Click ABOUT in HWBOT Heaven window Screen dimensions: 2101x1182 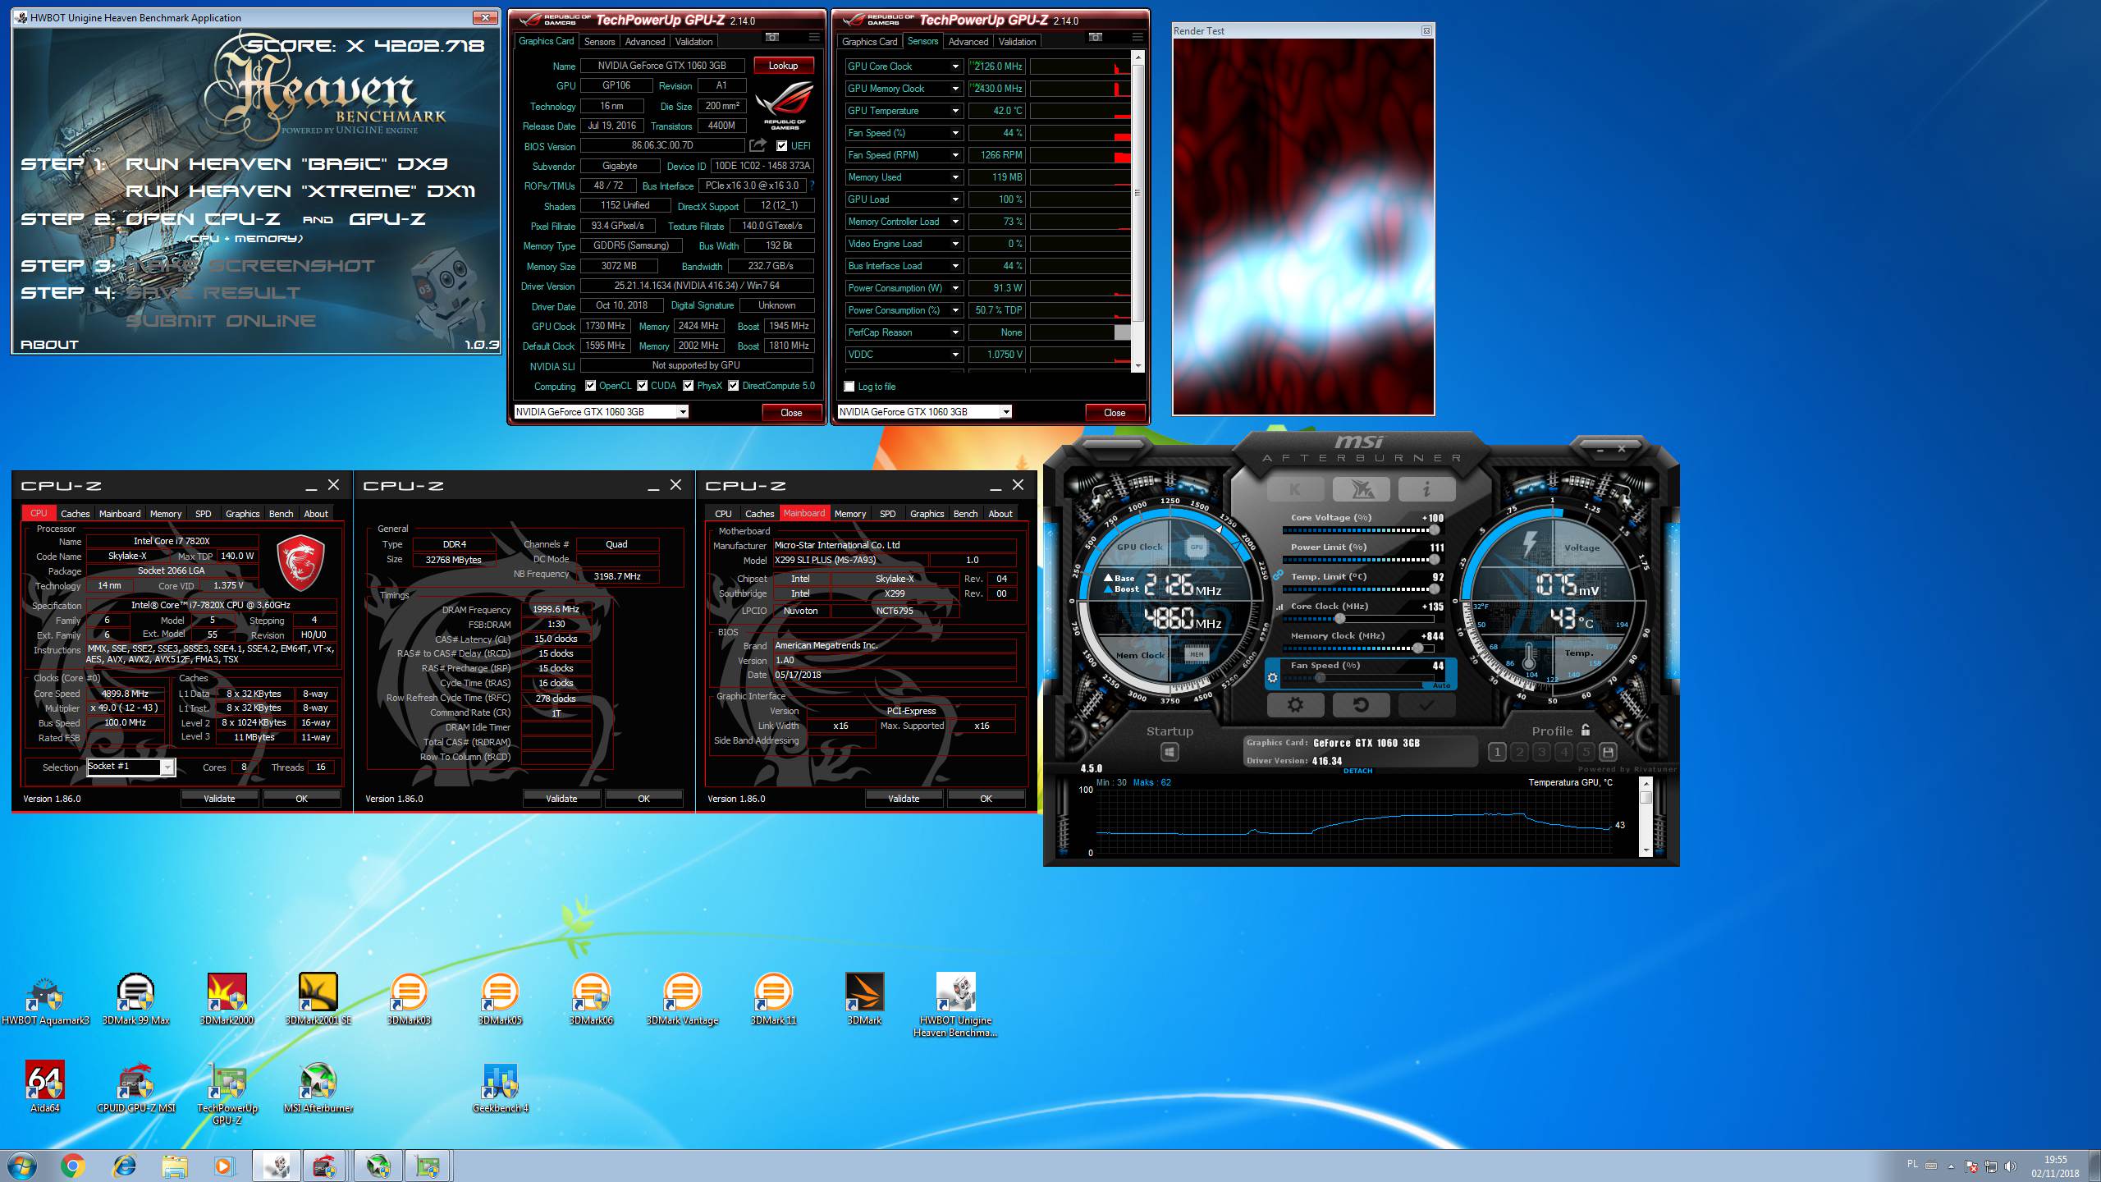coord(49,345)
